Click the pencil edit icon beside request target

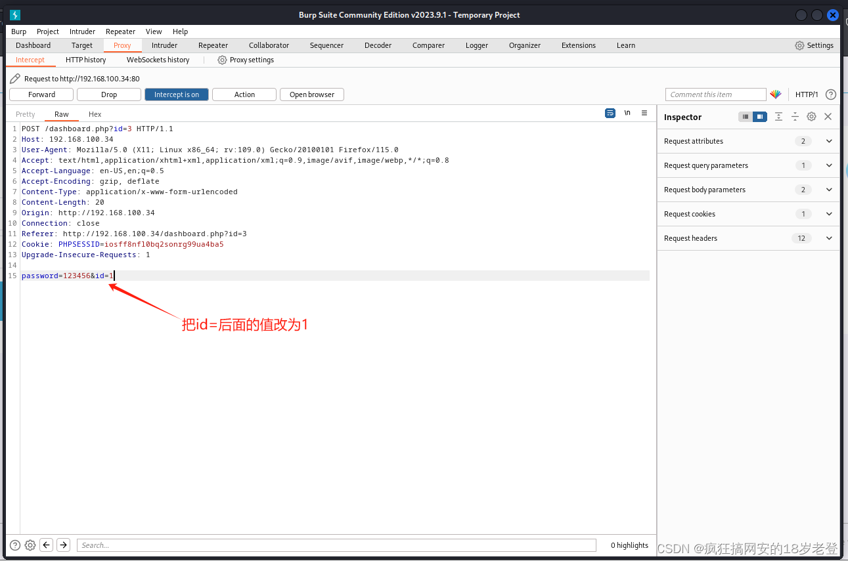[15, 79]
